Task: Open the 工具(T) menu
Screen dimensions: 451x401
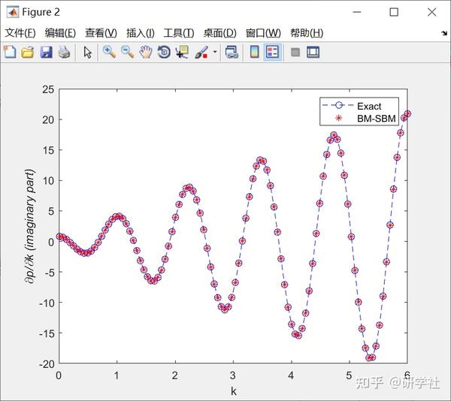Action: click(179, 33)
